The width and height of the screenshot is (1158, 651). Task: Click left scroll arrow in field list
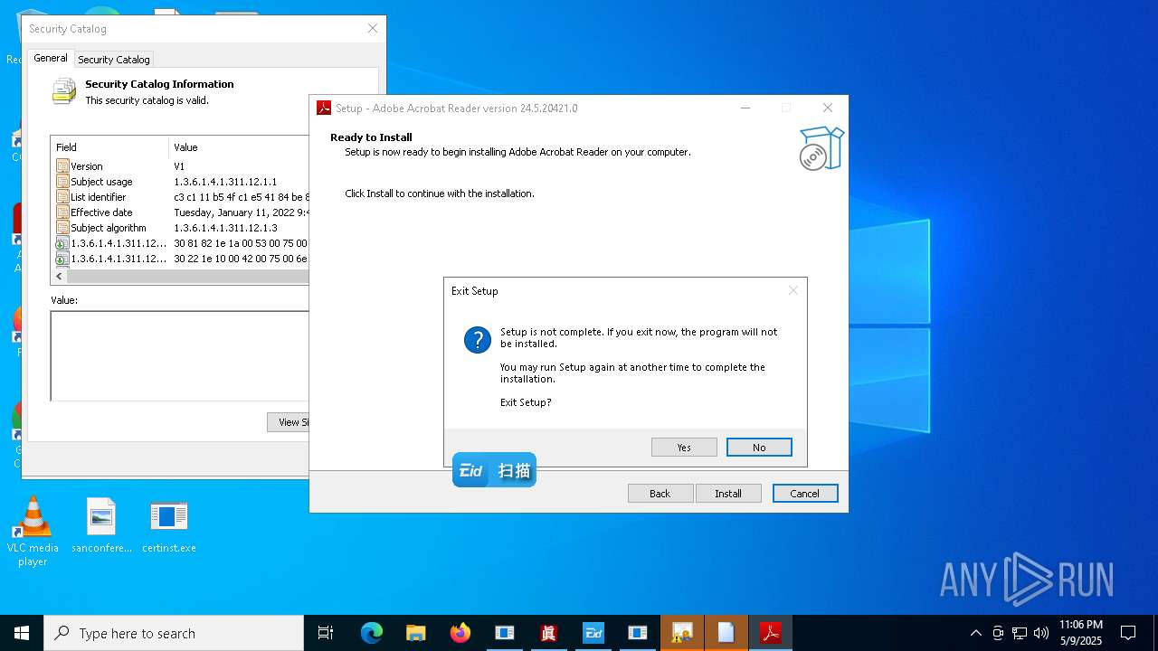[60, 276]
